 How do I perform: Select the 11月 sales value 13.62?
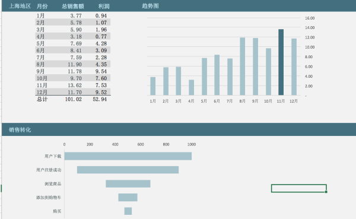[75, 85]
